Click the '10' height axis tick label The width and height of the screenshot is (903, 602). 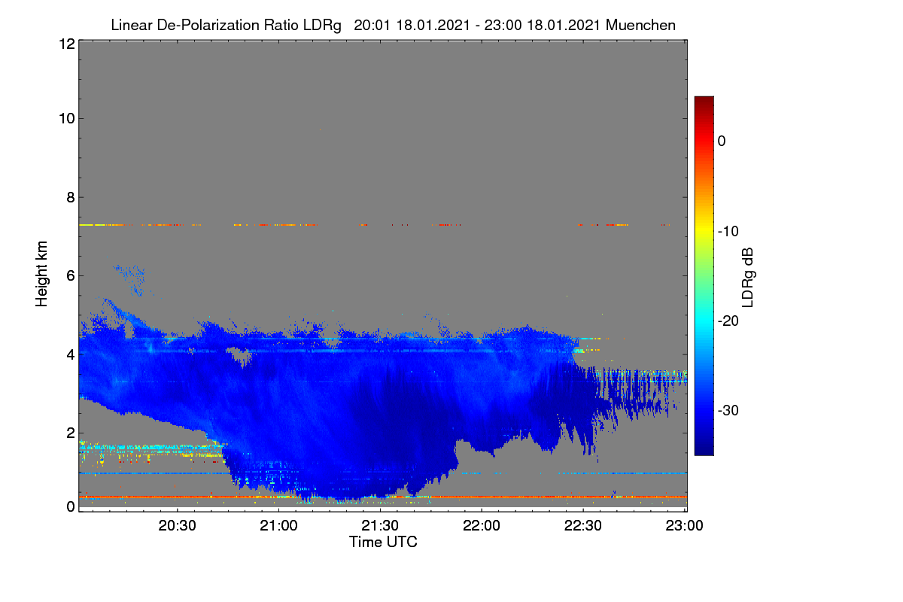click(x=65, y=118)
